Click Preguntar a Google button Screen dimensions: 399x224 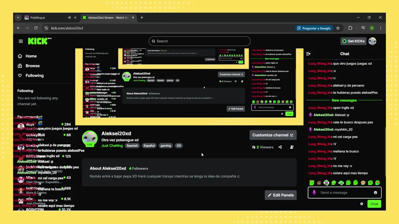point(314,28)
